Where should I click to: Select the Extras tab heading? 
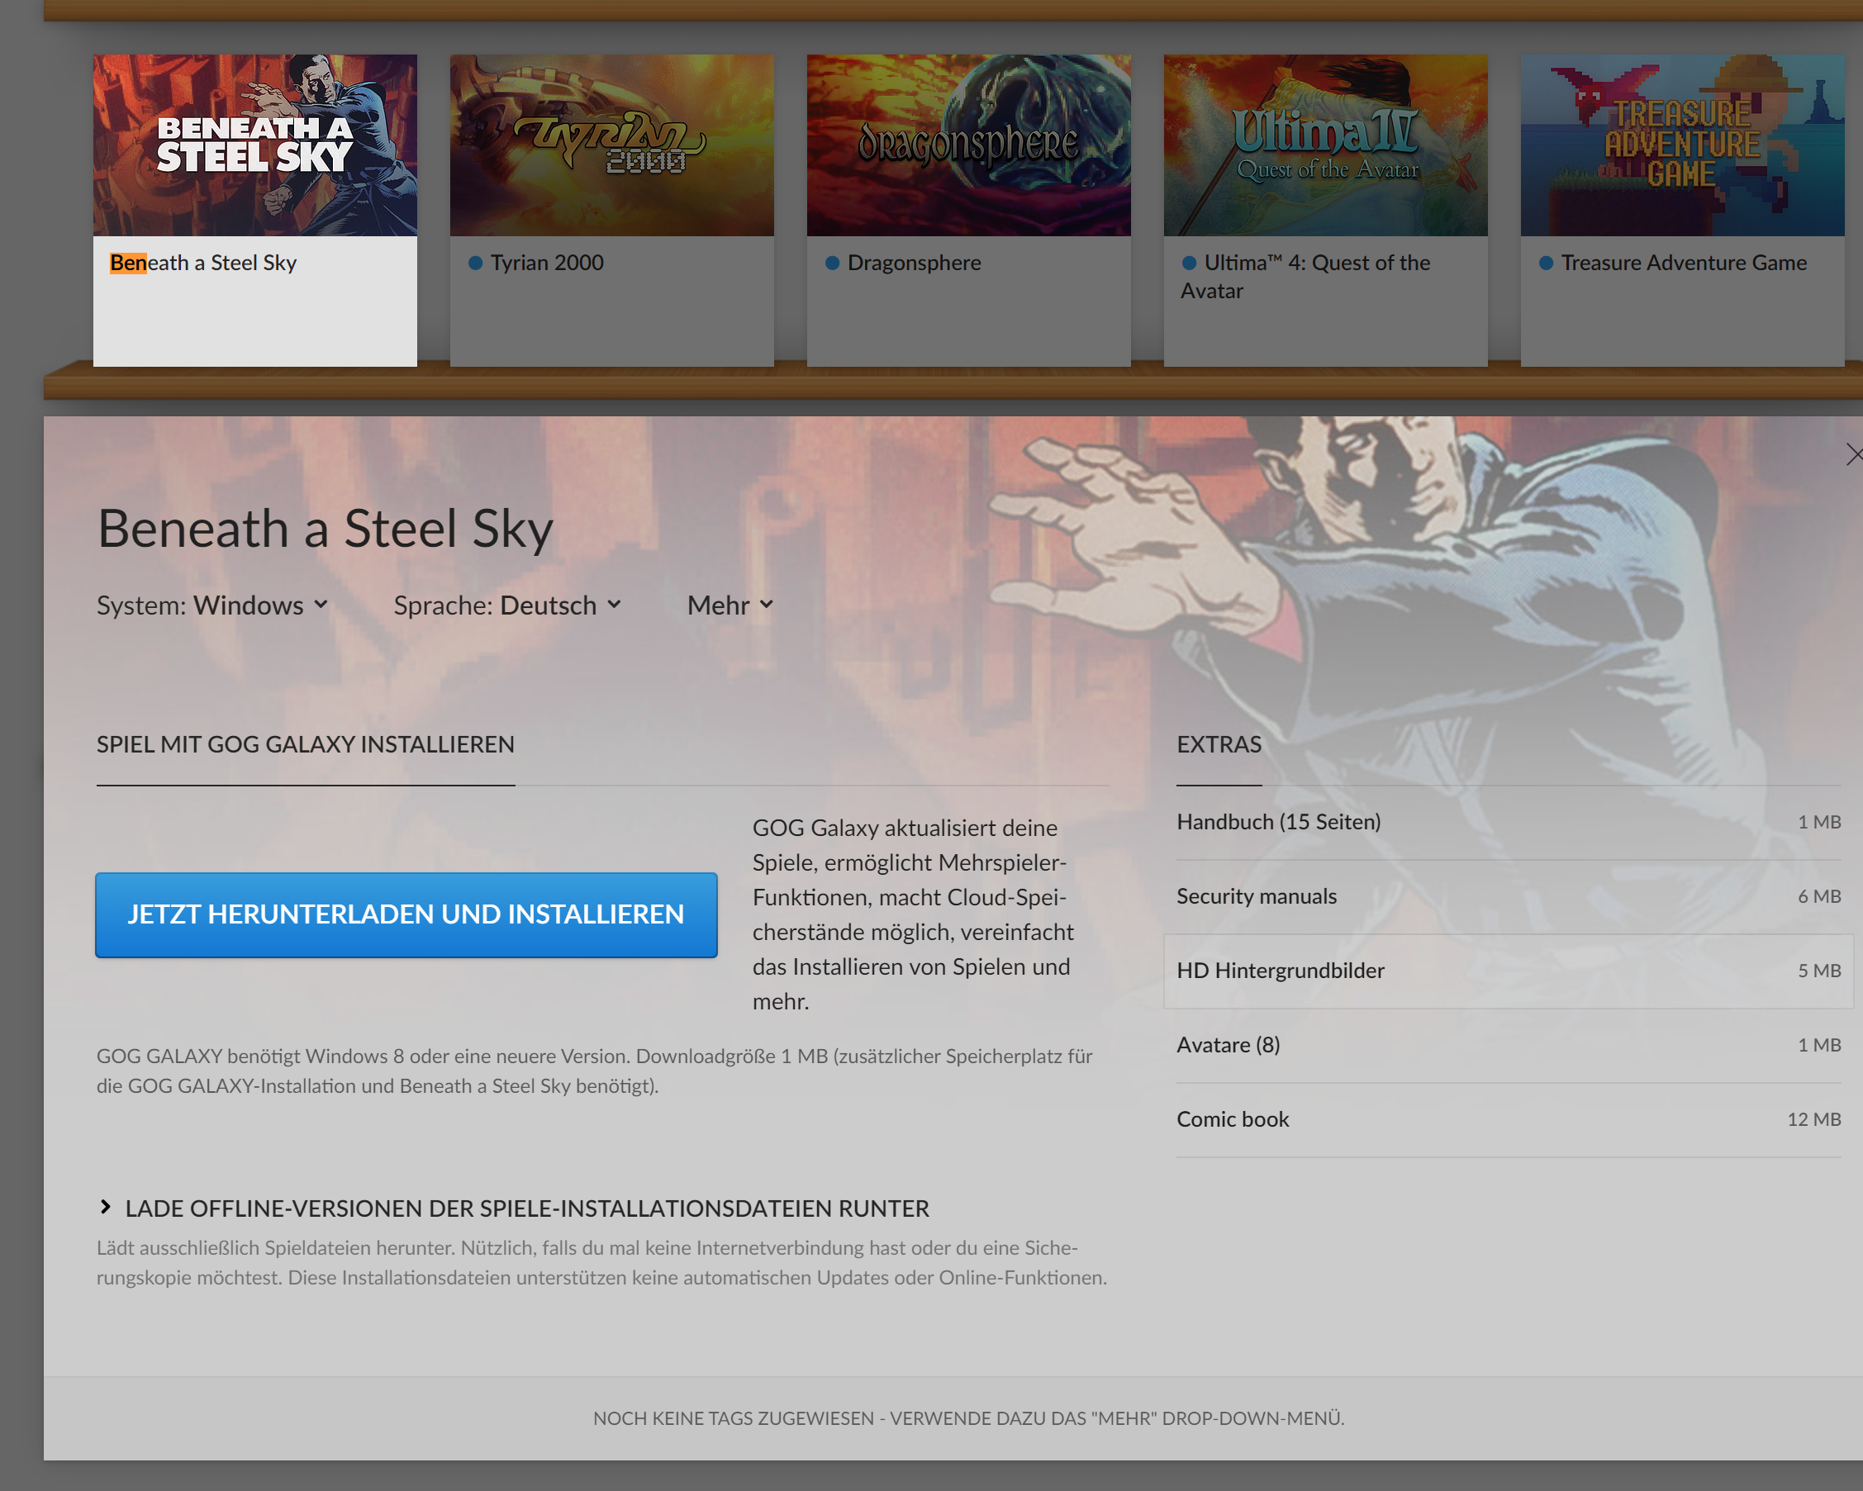click(1219, 743)
